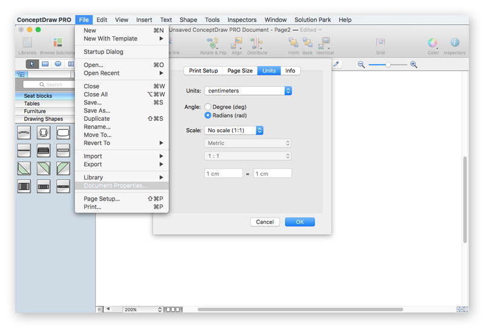Select the Furniture library
The width and height of the screenshot is (484, 328).
(45, 111)
